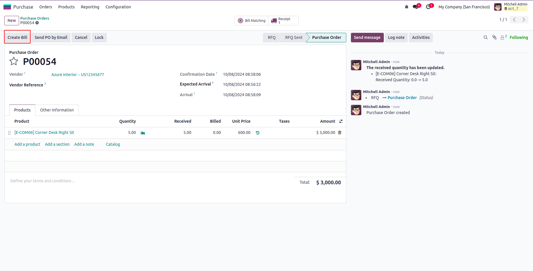Screen dimensions: 533x271
Task: Edit the unit price 600.00
Action: point(244,132)
